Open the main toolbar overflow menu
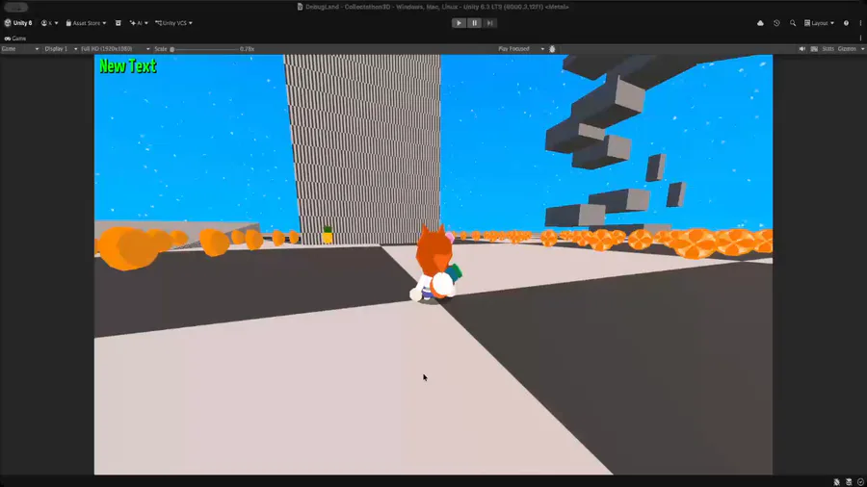 pos(860,23)
